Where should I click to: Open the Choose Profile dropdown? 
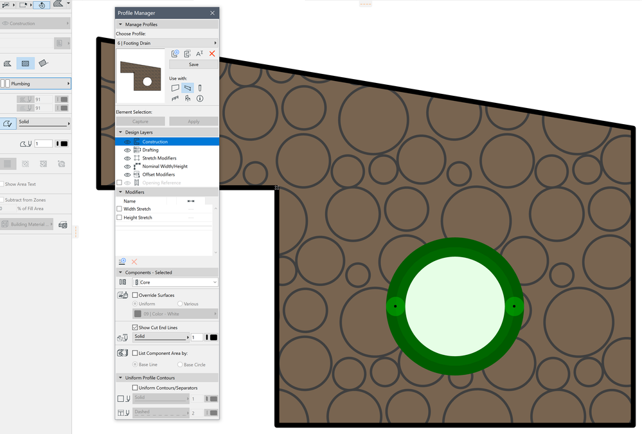(167, 42)
